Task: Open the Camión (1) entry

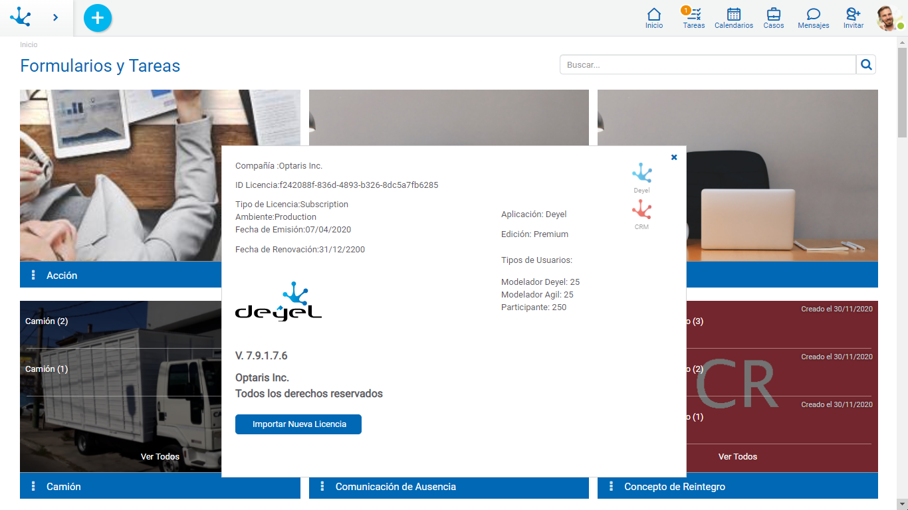Action: [x=47, y=369]
